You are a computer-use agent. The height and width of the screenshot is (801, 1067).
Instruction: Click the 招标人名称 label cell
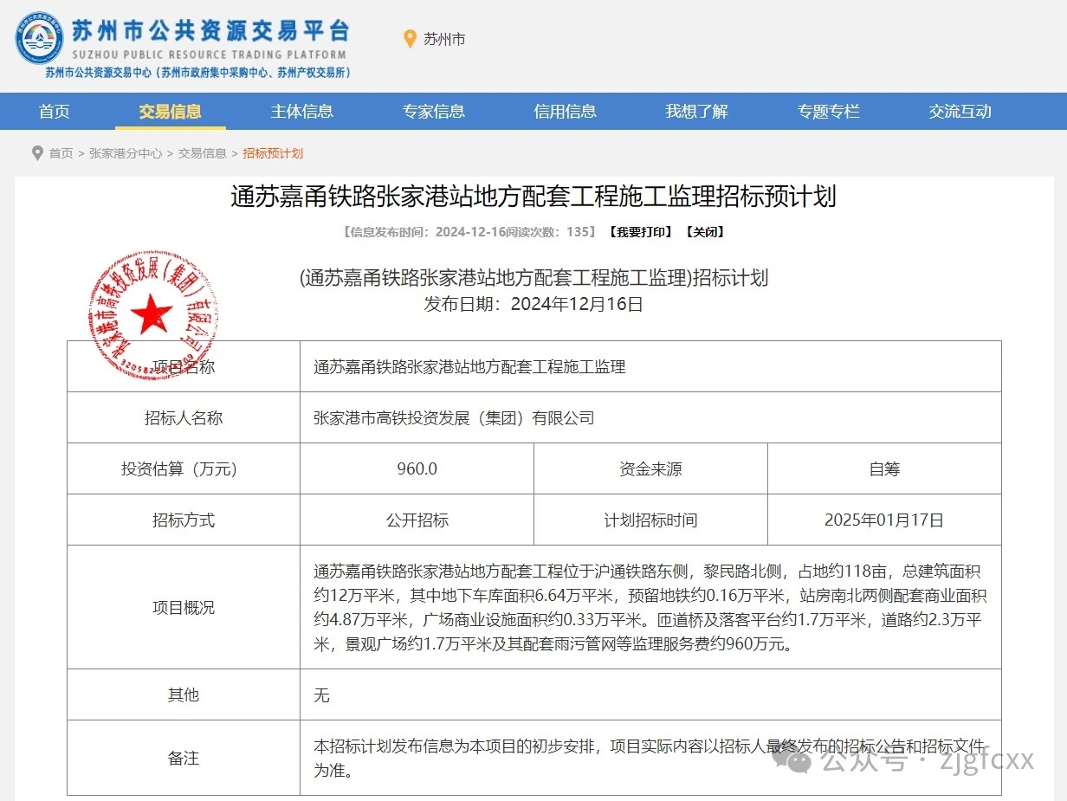(184, 418)
